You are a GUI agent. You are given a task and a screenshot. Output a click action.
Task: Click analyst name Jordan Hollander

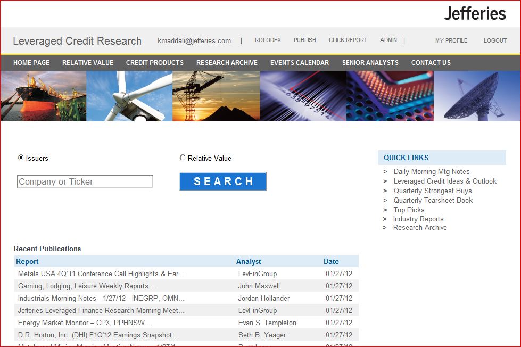click(264, 298)
